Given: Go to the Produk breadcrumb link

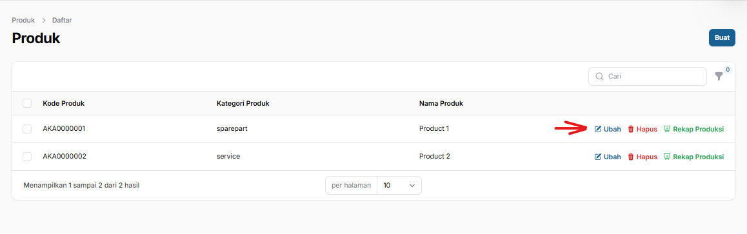Looking at the screenshot, I should pos(23,21).
